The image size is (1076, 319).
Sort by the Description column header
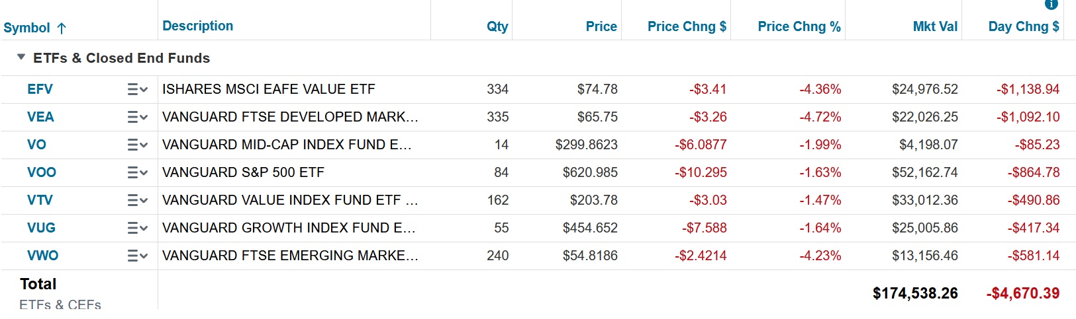198,26
